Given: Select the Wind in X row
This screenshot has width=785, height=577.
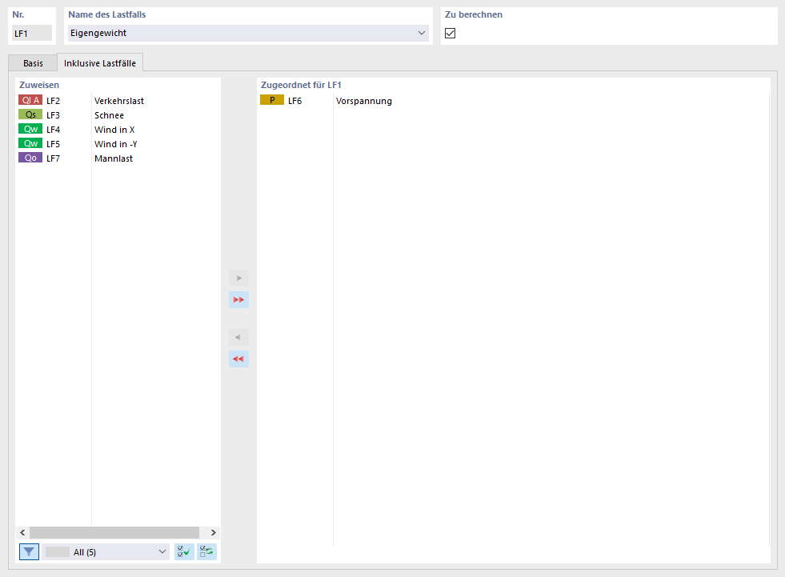Looking at the screenshot, I should tap(114, 130).
